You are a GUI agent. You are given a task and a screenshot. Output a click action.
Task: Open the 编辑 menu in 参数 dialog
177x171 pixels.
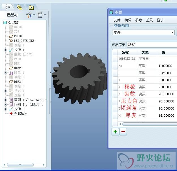(x=128, y=20)
